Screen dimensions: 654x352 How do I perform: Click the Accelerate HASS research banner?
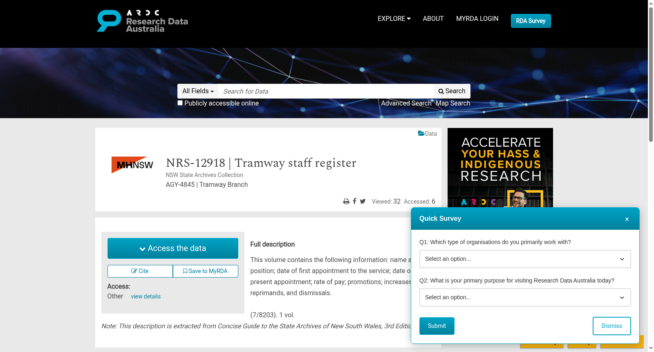(500, 168)
